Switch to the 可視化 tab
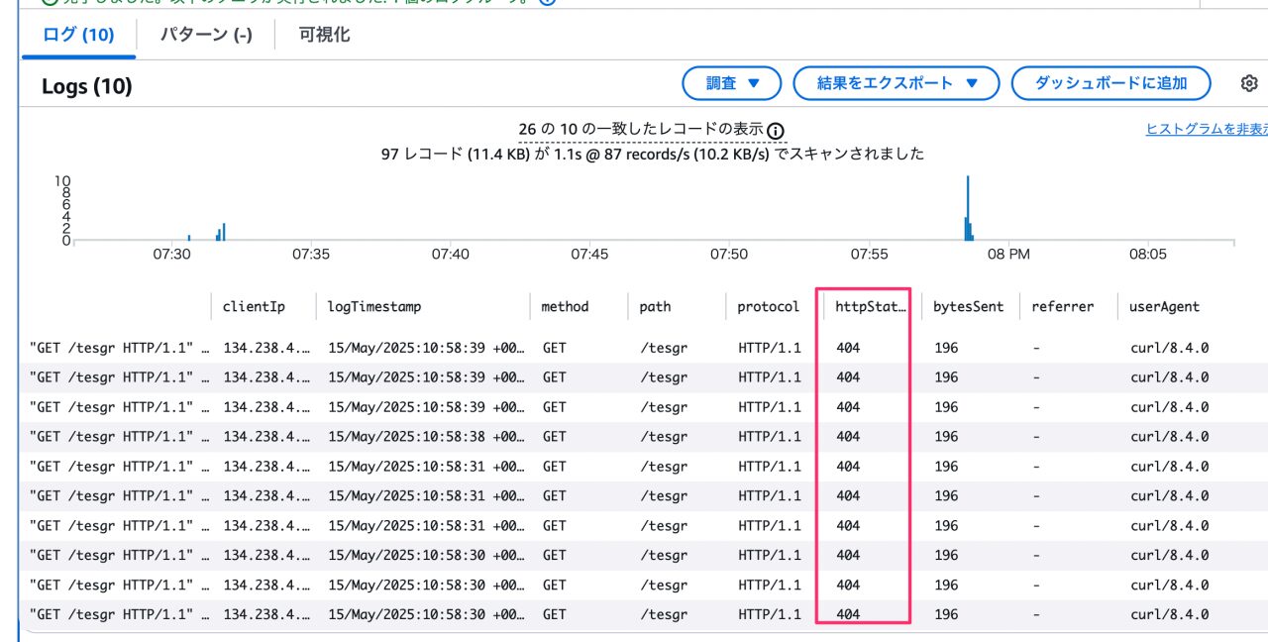The height and width of the screenshot is (642, 1268). tap(324, 35)
